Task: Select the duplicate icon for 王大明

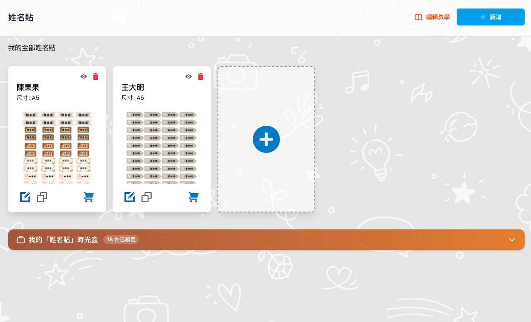Action: (146, 197)
